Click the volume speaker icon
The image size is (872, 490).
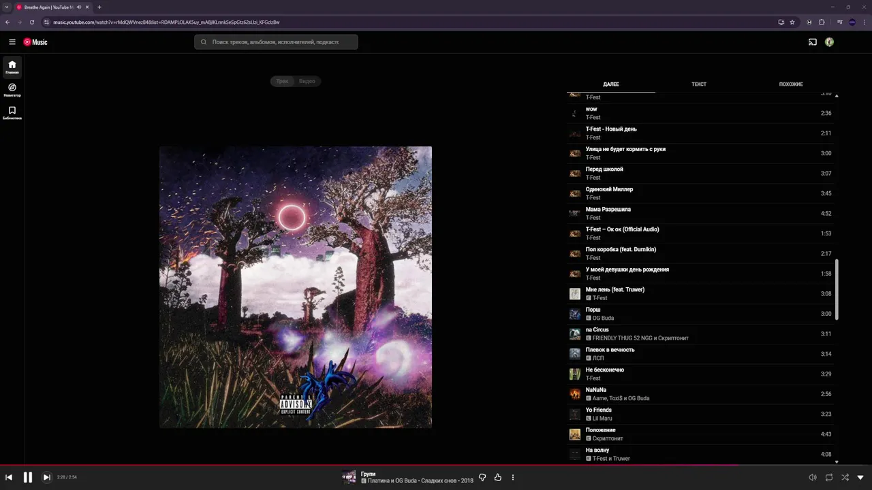tap(813, 478)
